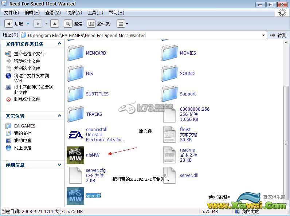Click the nfsMW file name label
The image size is (290, 216).
click(93, 155)
